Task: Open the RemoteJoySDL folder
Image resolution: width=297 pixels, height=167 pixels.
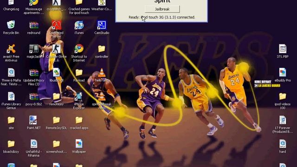Action: click(x=57, y=120)
